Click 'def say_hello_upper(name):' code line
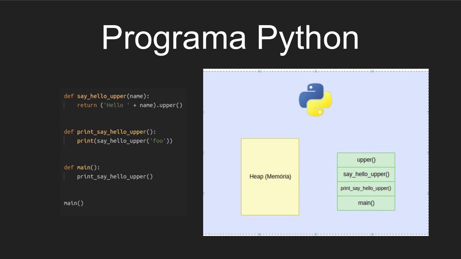461x259 pixels. pyautogui.click(x=106, y=96)
